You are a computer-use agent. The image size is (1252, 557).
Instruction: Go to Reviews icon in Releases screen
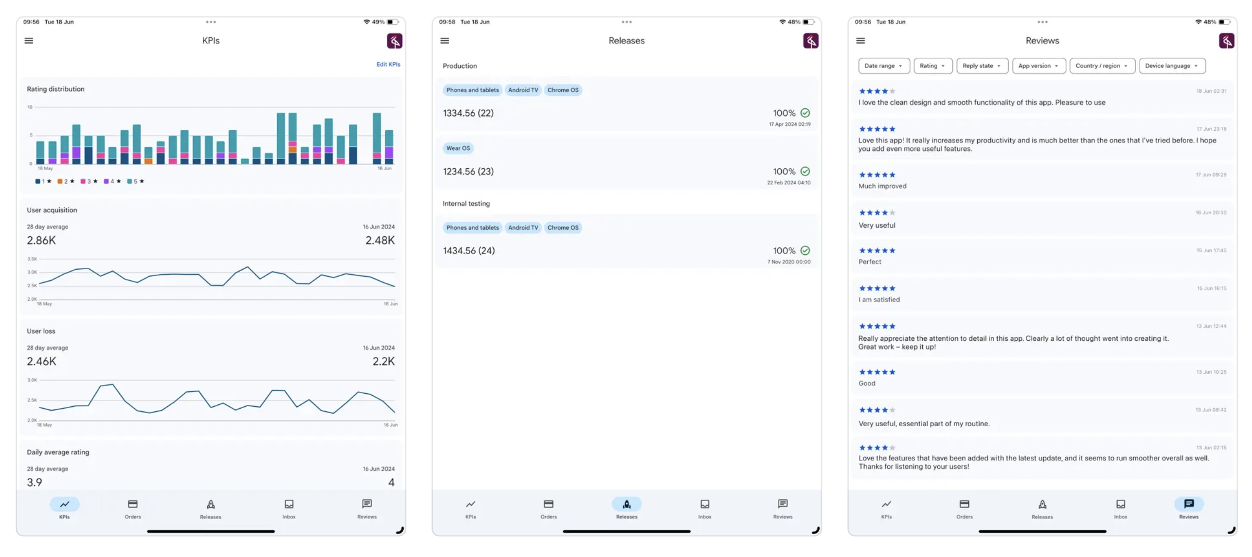point(783,504)
